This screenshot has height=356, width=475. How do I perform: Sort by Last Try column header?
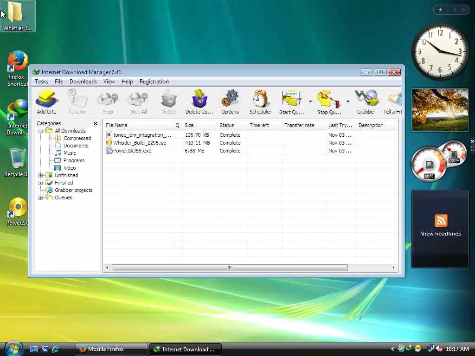pyautogui.click(x=341, y=125)
